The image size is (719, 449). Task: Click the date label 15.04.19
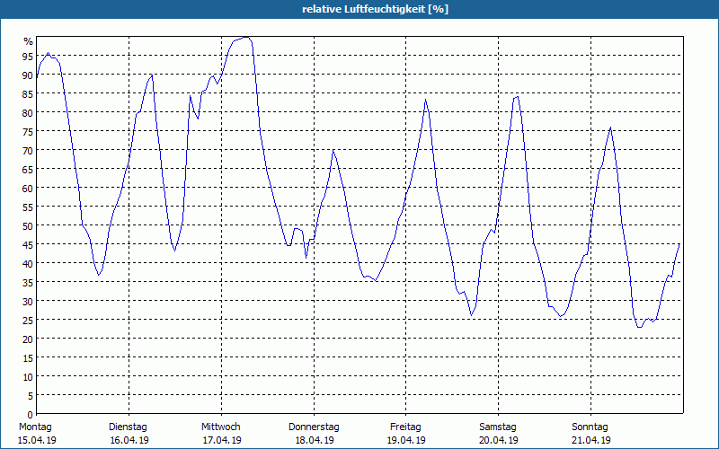[x=37, y=440]
